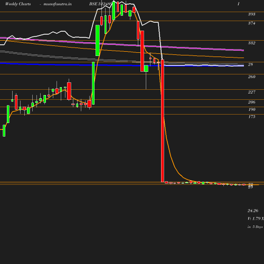The height and width of the screenshot is (264, 264).
Task: Click the 'Weekly Charts' title text
Action: pos(18,4)
